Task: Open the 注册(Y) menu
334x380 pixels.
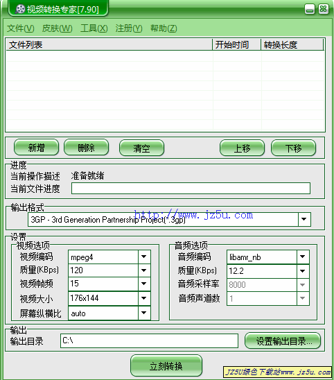Action: (x=129, y=28)
